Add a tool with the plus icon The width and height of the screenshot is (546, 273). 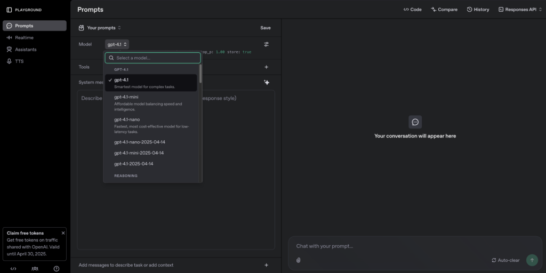coord(267,67)
